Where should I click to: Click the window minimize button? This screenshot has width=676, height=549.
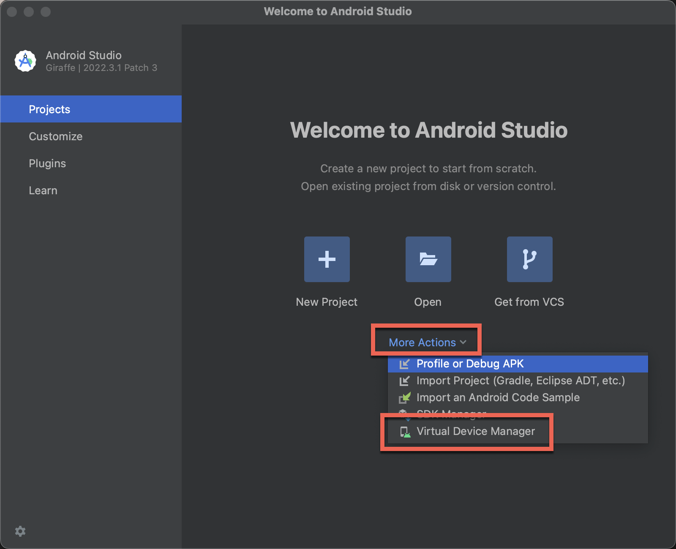(x=29, y=12)
